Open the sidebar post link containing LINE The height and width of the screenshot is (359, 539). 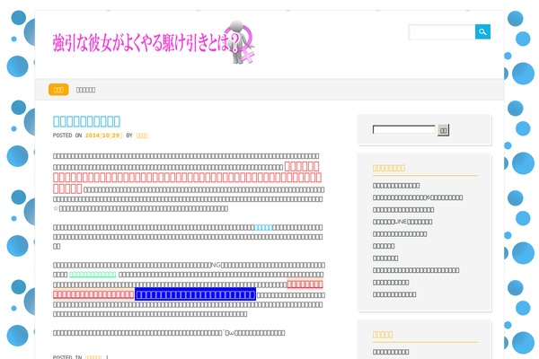402,222
